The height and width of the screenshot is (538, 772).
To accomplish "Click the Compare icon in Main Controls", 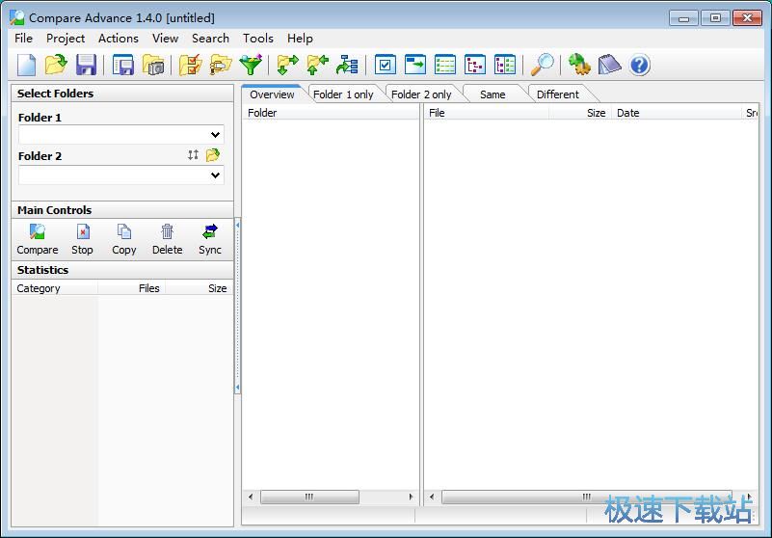I will pyautogui.click(x=38, y=238).
